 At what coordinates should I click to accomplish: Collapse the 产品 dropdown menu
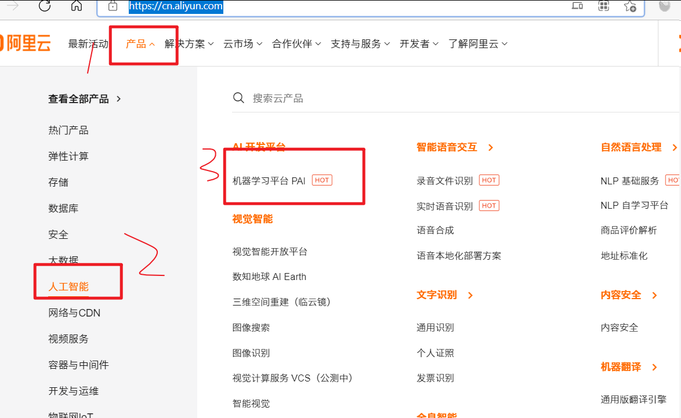coord(140,44)
